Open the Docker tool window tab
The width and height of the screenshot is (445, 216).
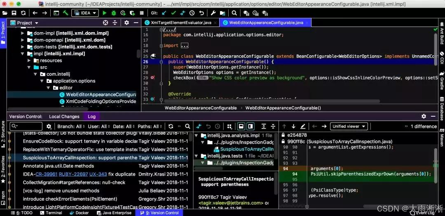79,213
